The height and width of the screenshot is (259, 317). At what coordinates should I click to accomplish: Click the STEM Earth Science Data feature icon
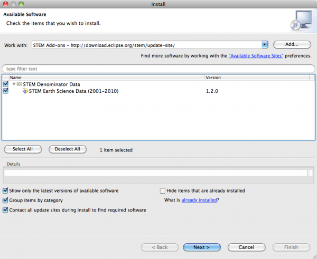25,91
